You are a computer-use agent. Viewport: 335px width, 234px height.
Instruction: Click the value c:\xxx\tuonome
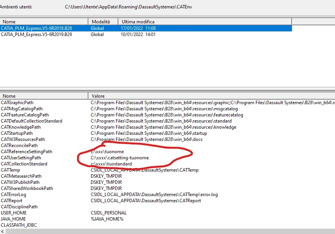point(107,152)
